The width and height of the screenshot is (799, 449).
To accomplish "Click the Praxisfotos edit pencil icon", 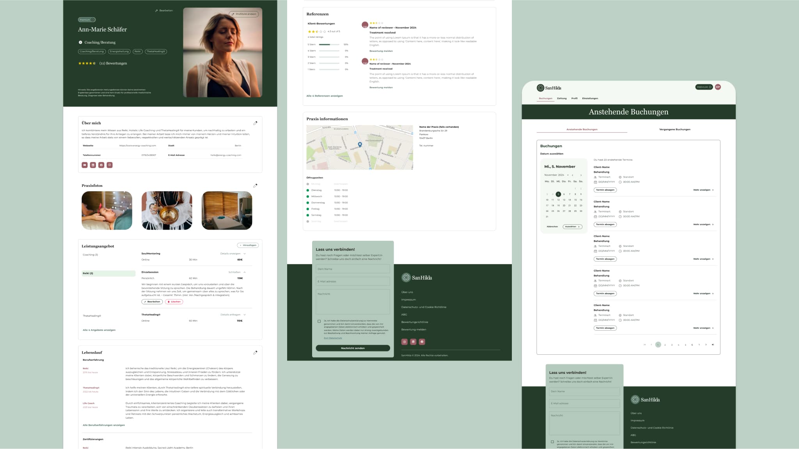I will coord(255,186).
